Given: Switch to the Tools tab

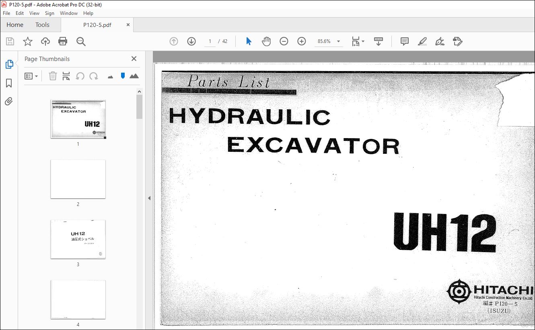Looking at the screenshot, I should click(42, 25).
